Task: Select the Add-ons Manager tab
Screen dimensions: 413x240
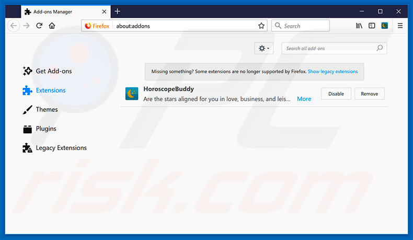Action: tap(66, 12)
